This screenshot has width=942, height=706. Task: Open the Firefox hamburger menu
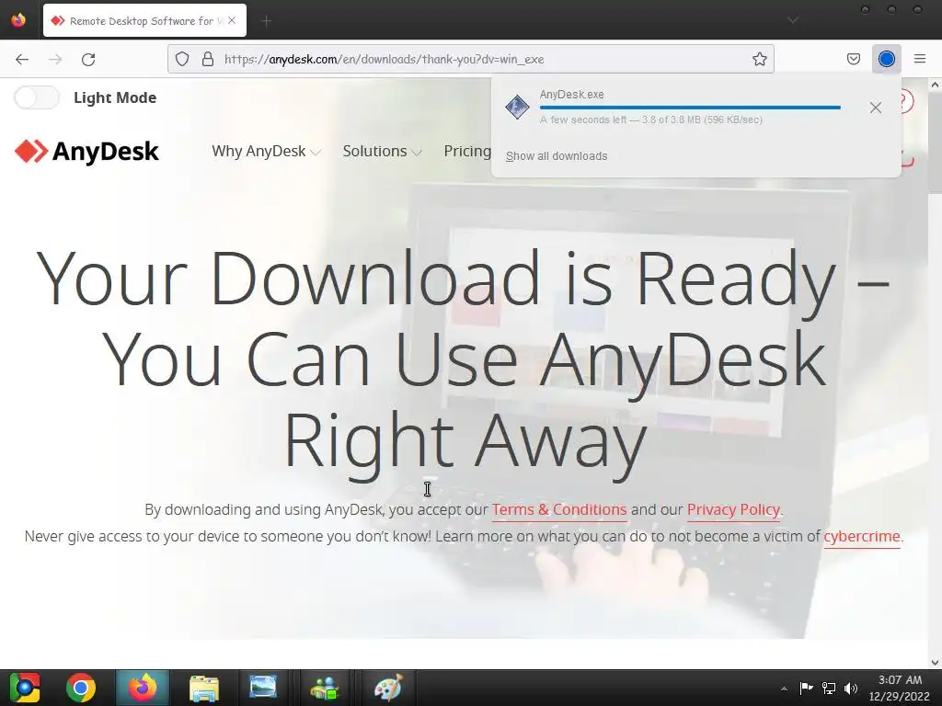[x=919, y=59]
